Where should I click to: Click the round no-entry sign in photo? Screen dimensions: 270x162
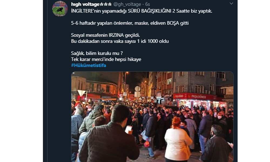pyautogui.click(x=137, y=89)
